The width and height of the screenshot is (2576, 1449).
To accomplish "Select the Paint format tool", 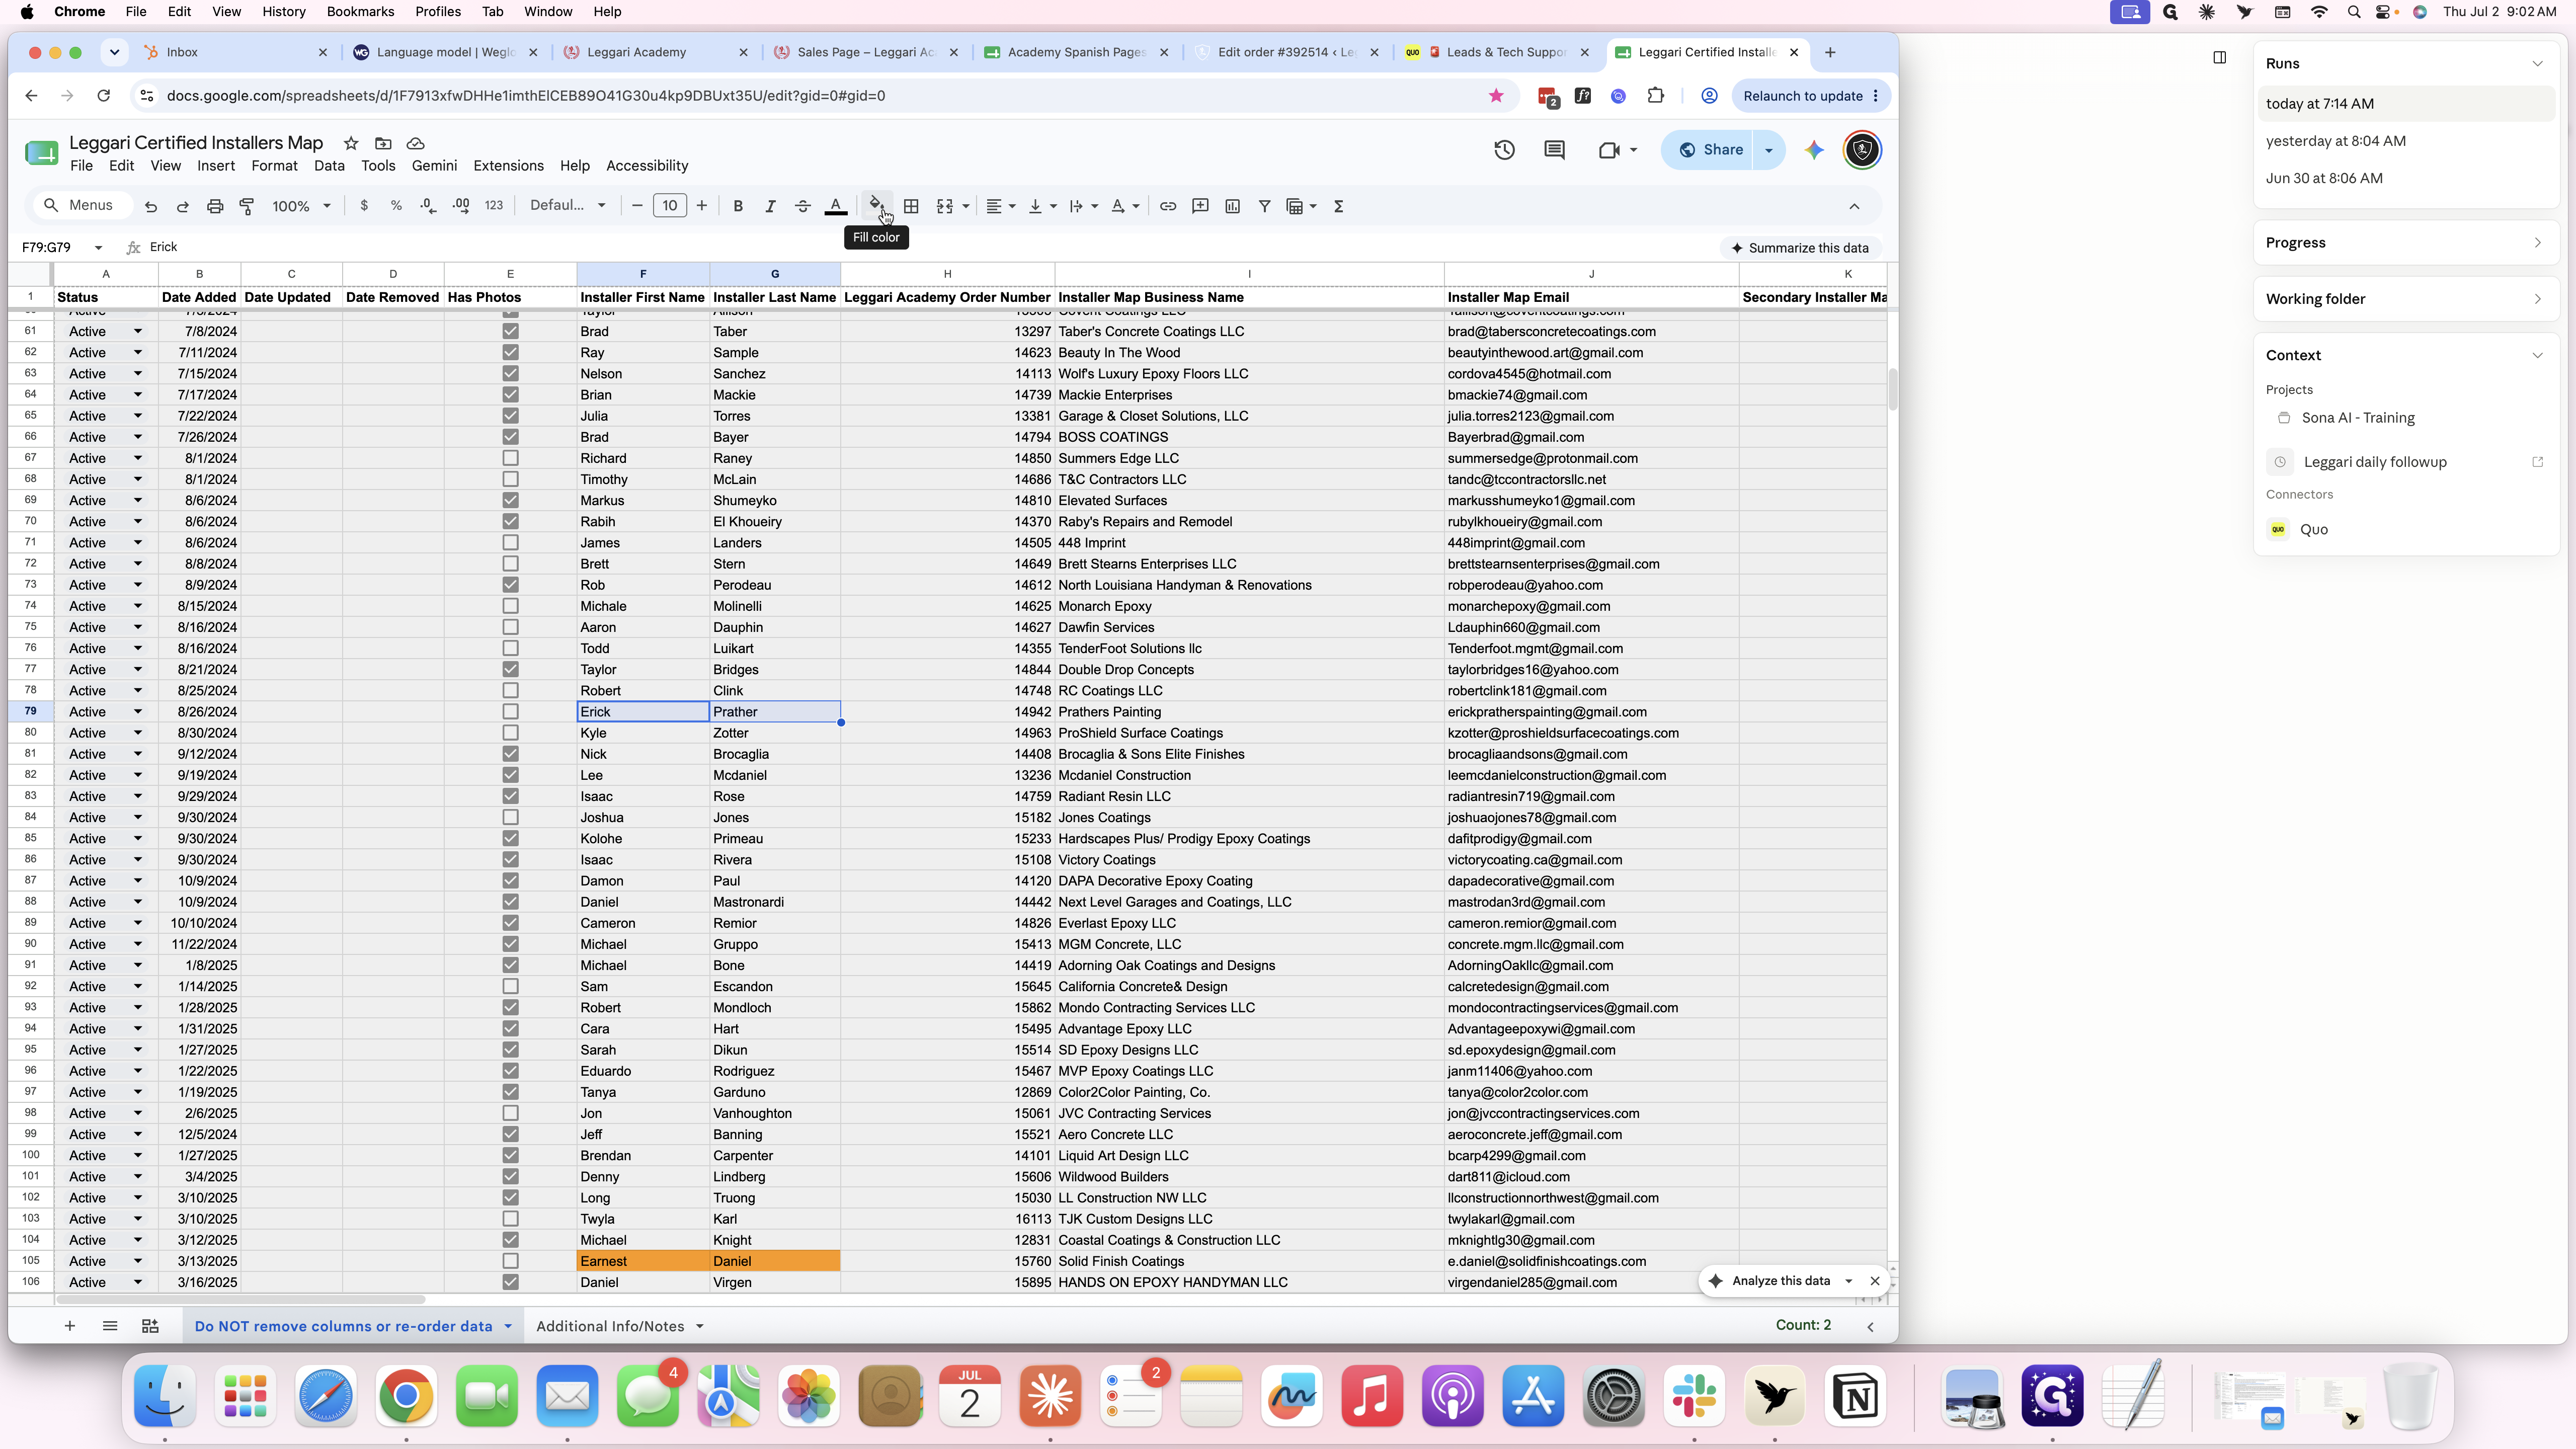I will tap(247, 206).
